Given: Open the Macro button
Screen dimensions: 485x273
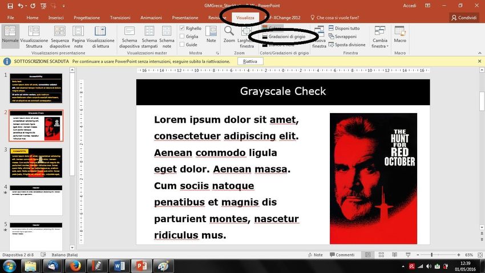Looking at the screenshot, I should [x=400, y=35].
